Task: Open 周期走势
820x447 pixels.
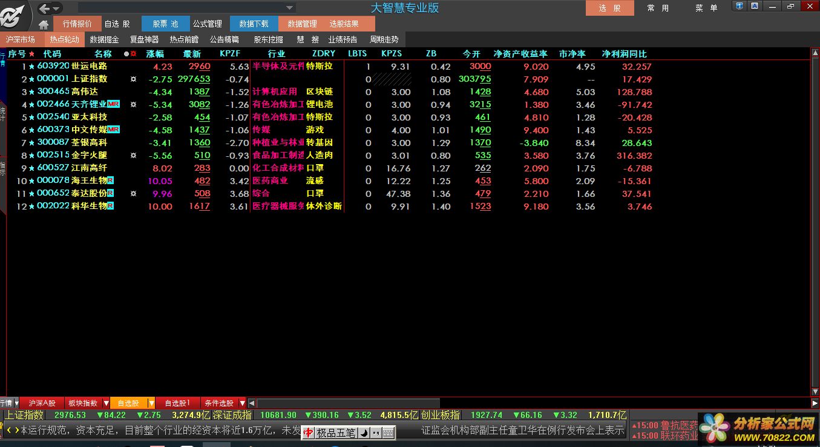Action: [384, 39]
